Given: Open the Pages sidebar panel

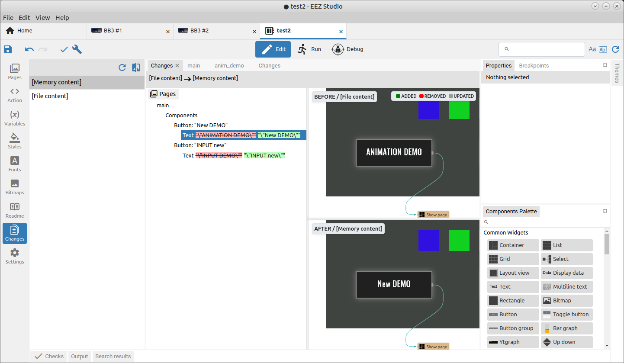Looking at the screenshot, I should click(15, 72).
